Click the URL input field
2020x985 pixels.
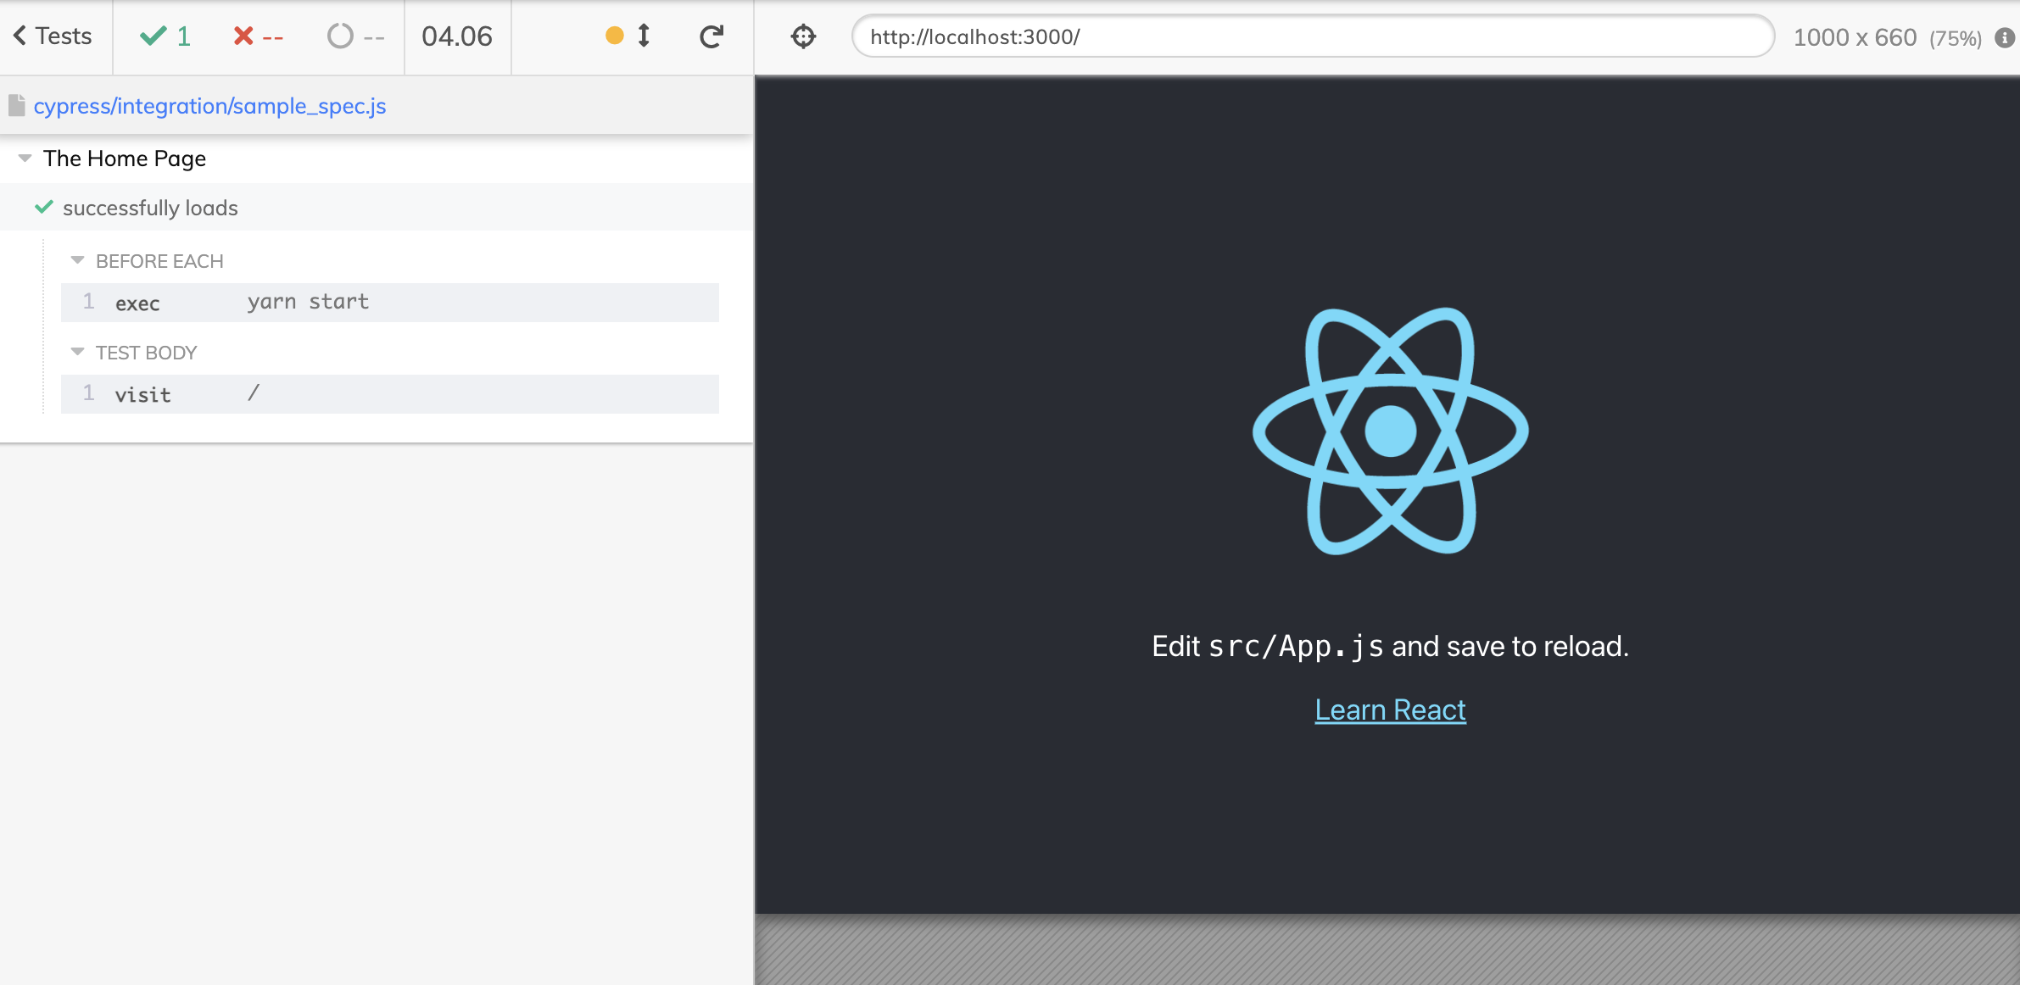(1314, 35)
